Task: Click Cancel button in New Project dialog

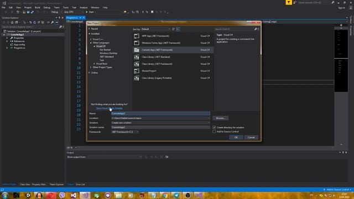Action: (251, 138)
